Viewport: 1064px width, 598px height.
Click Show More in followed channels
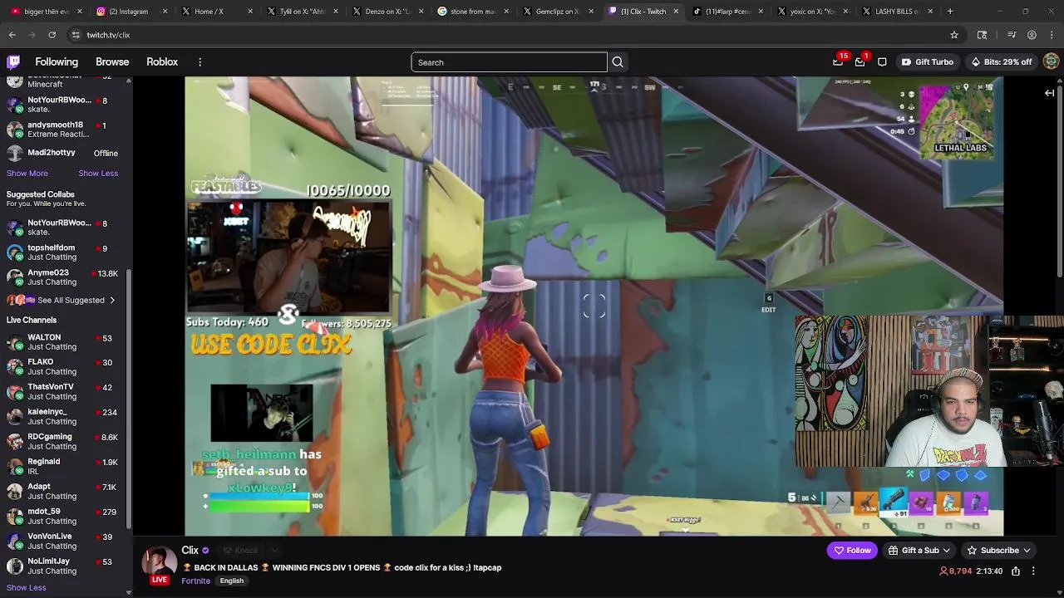coord(27,174)
